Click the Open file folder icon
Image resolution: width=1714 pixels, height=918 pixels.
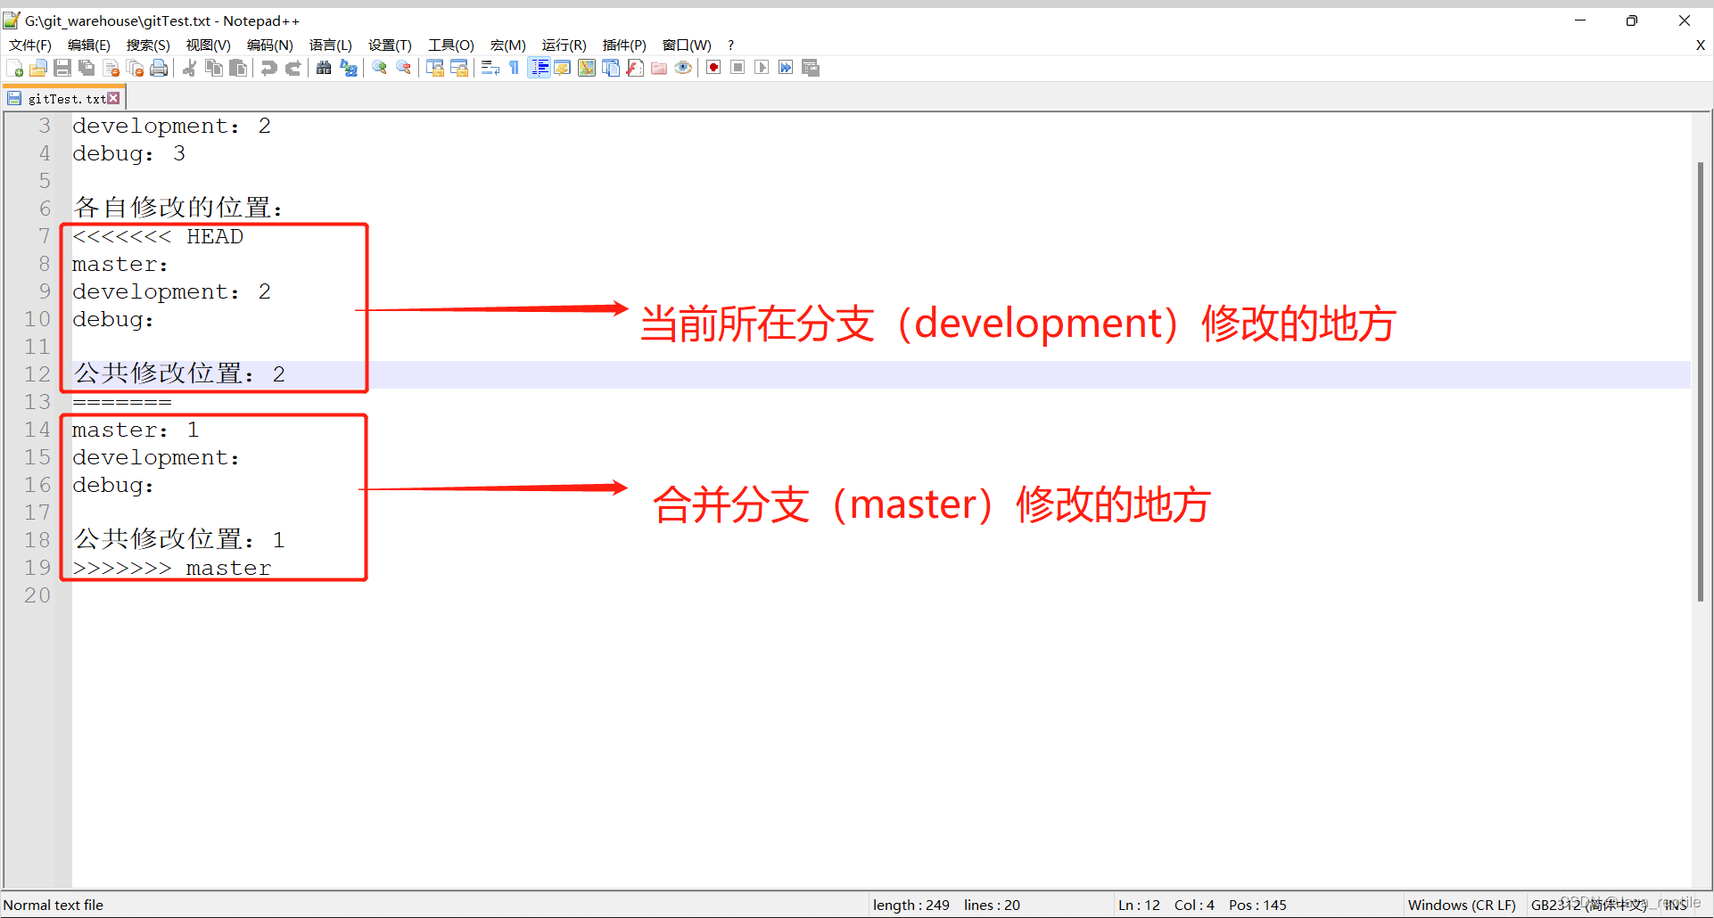(x=38, y=68)
